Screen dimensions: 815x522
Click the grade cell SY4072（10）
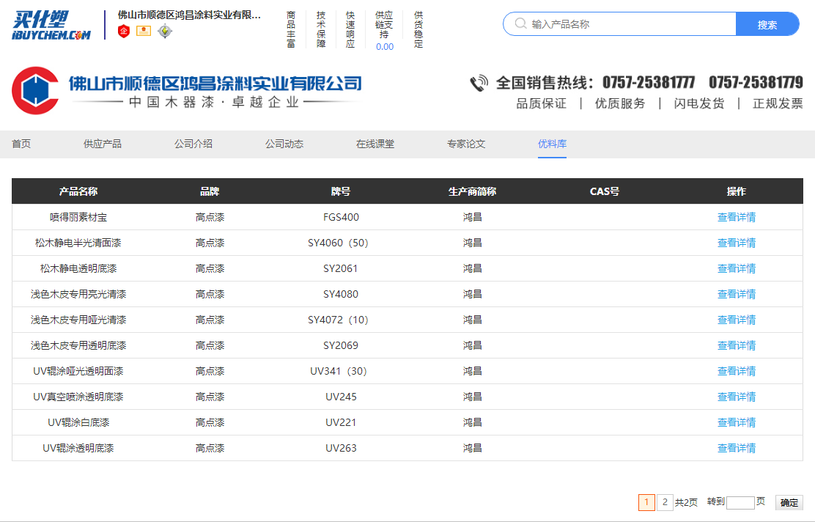coord(339,320)
